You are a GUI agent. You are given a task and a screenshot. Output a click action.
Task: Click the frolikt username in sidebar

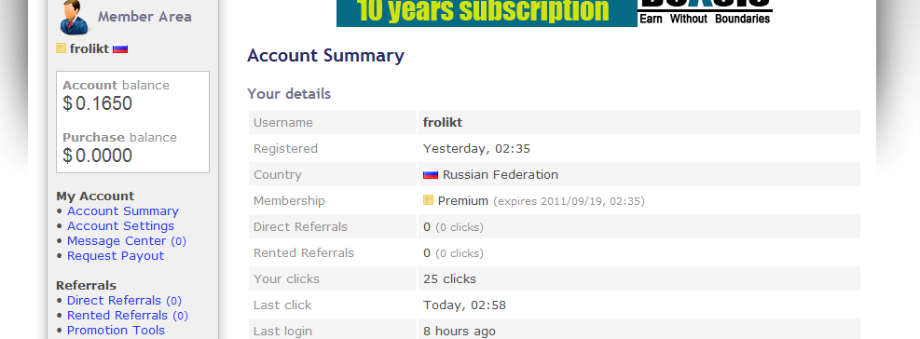point(89,48)
